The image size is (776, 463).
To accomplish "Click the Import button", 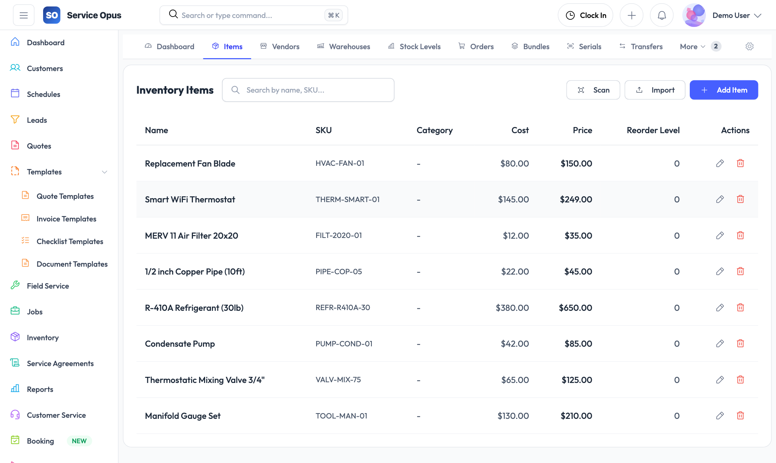I will coord(655,90).
